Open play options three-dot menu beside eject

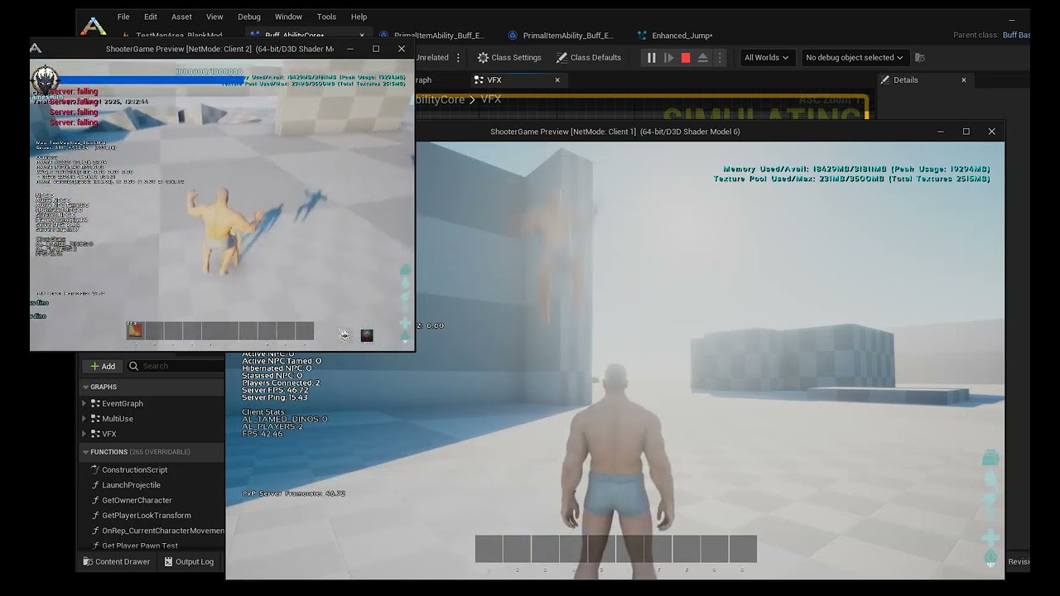[719, 58]
